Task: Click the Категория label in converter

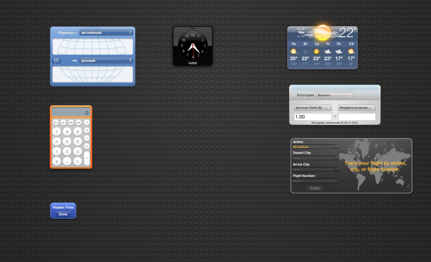Action: (305, 95)
